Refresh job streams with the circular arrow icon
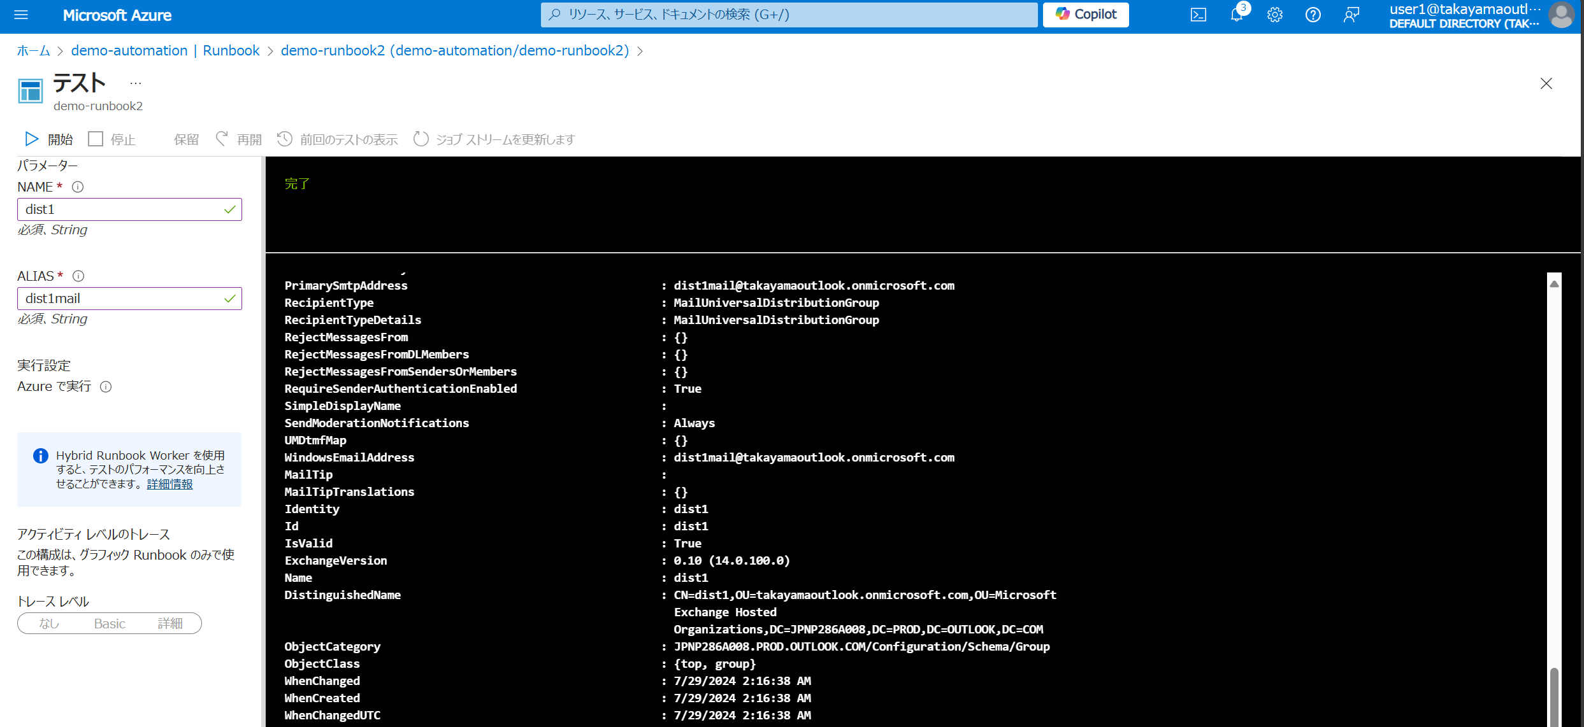 click(x=421, y=139)
